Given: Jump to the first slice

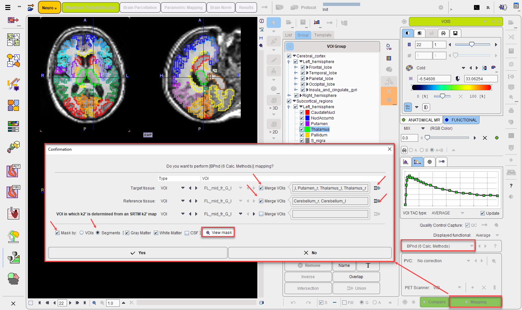Looking at the screenshot, I should tap(39, 303).
